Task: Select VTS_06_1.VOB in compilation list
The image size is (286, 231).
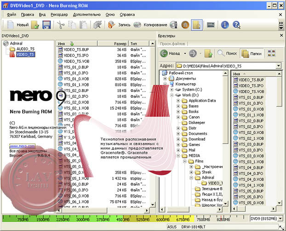Action: tap(76, 202)
